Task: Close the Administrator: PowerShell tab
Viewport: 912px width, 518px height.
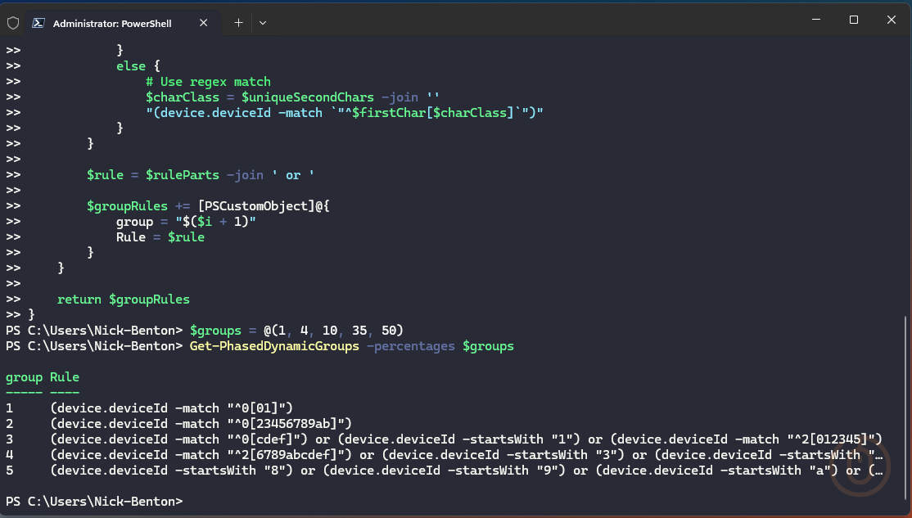Action: click(203, 23)
